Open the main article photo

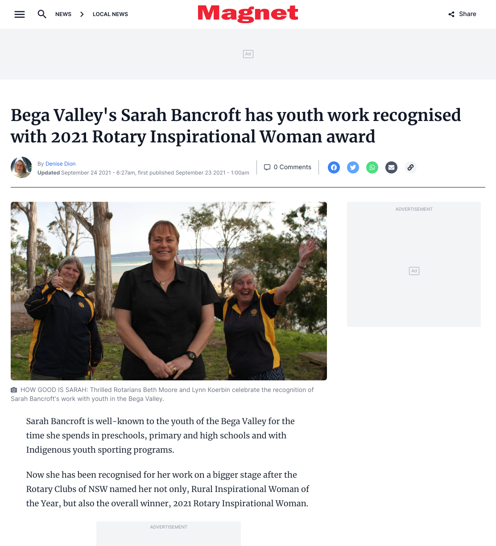169,291
